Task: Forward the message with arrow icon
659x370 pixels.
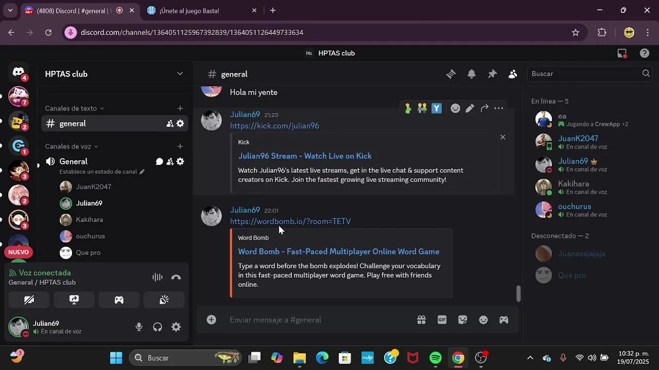Action: (x=484, y=108)
